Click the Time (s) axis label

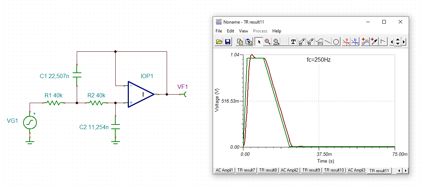pyautogui.click(x=325, y=161)
